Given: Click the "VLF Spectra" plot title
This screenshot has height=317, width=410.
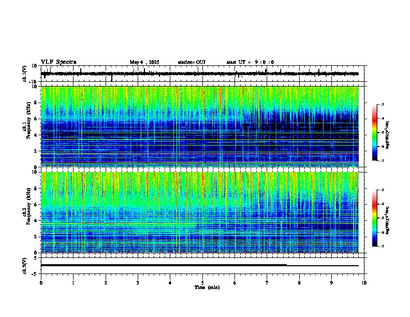Looking at the screenshot, I should (58, 62).
